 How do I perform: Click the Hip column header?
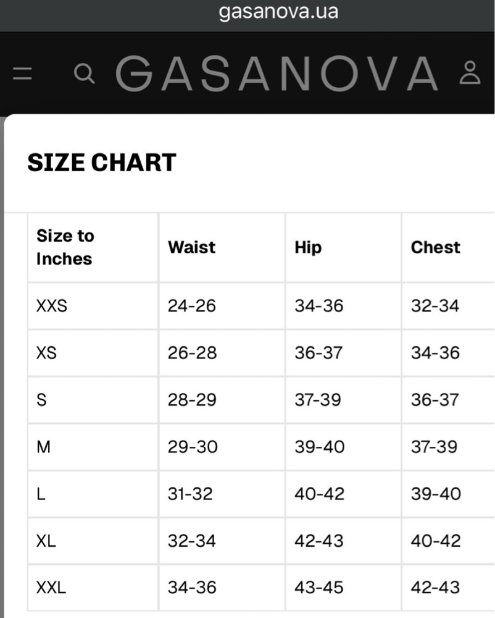(x=308, y=248)
